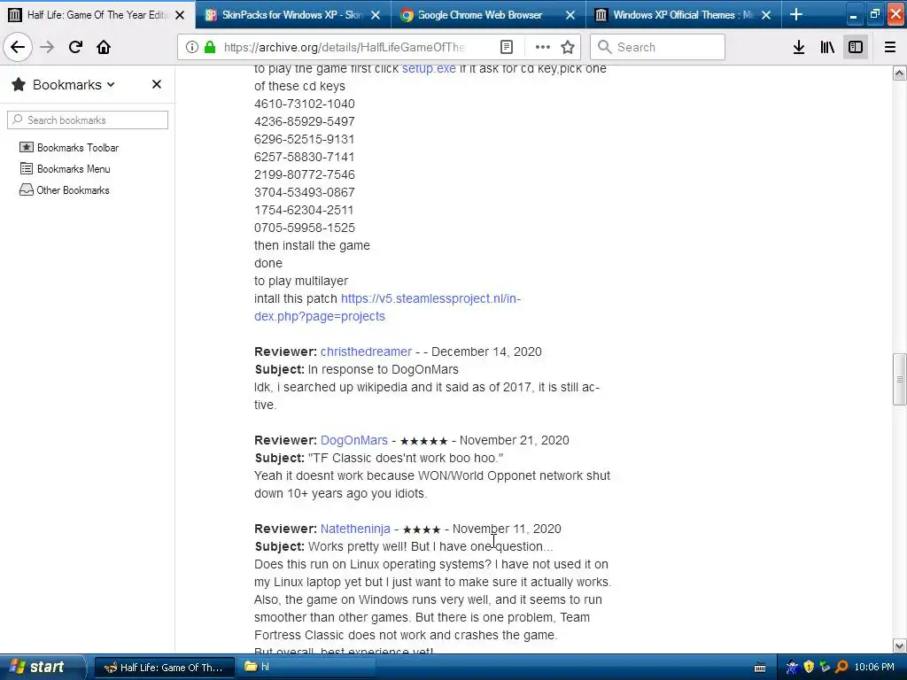The image size is (907, 680).
Task: Open the Library toolbar button
Action: 827,47
